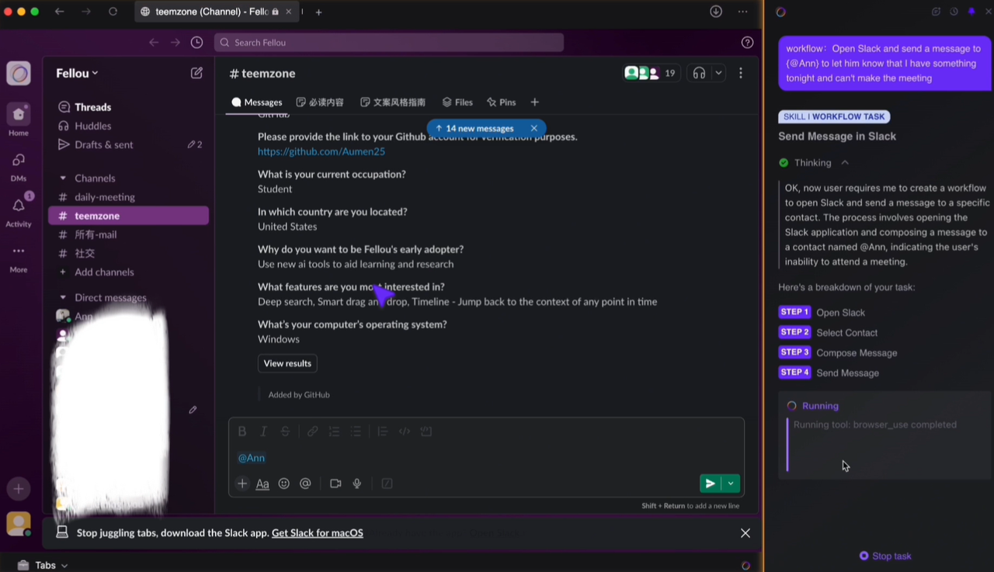
Task: Collapse the Thinking section
Action: (x=845, y=162)
